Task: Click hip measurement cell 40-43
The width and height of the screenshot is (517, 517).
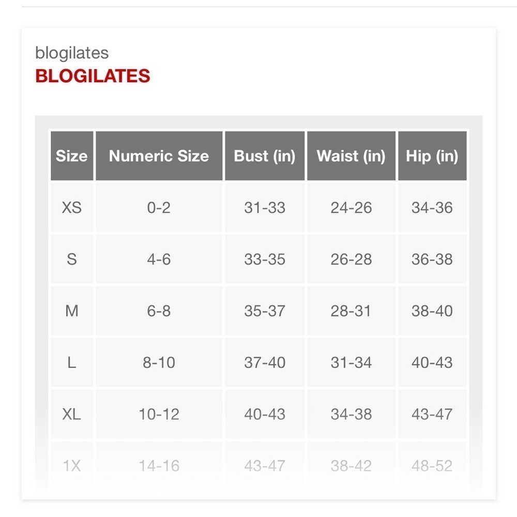Action: click(432, 363)
